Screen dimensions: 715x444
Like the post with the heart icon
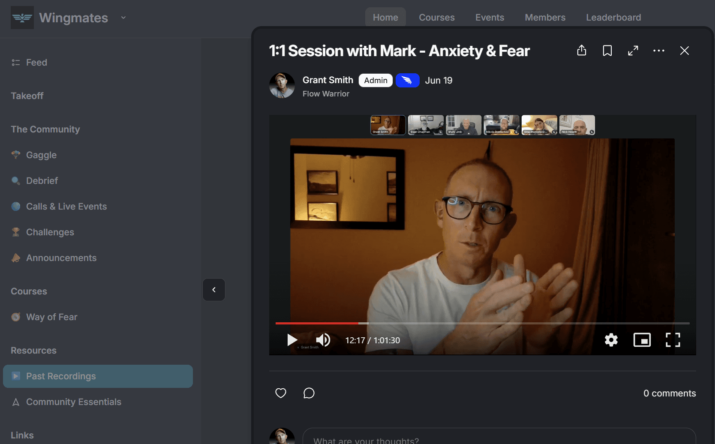tap(281, 393)
